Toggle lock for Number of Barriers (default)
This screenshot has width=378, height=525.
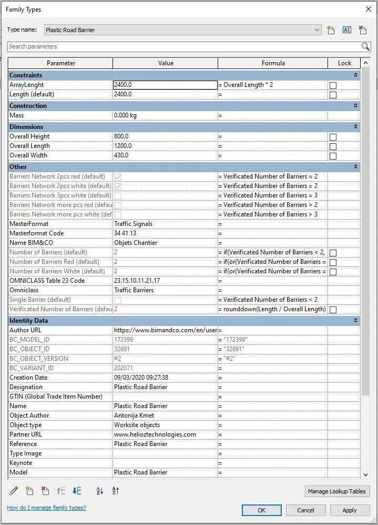(333, 253)
